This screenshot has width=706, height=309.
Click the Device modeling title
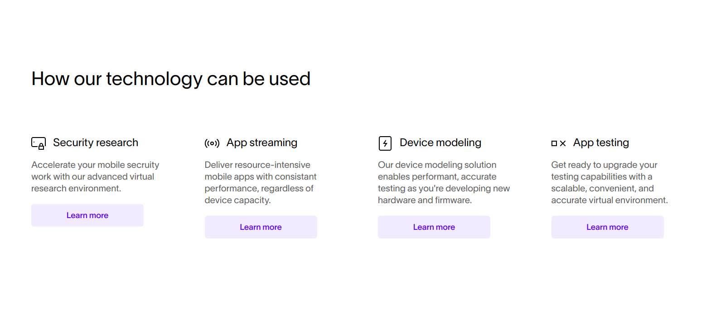440,143
